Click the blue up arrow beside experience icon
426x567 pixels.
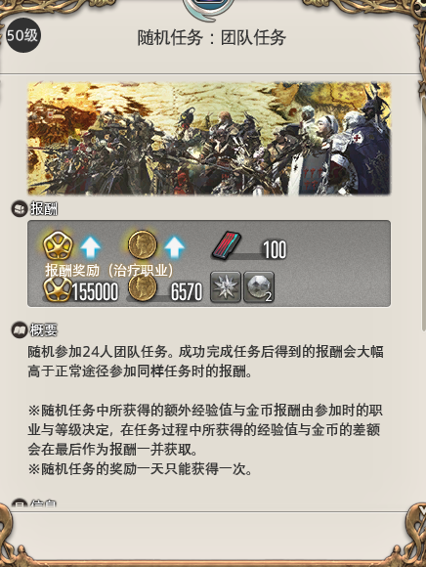pyautogui.click(x=90, y=247)
